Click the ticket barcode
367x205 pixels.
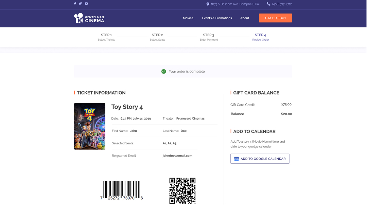pos(121,190)
